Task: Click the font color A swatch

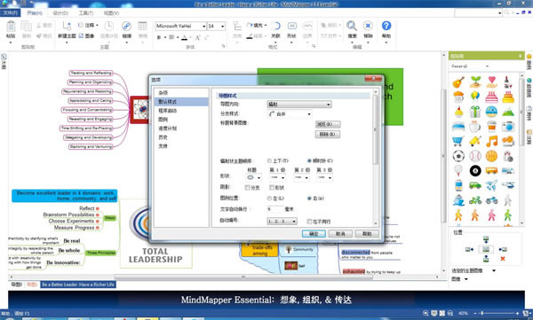Action: tap(185, 37)
